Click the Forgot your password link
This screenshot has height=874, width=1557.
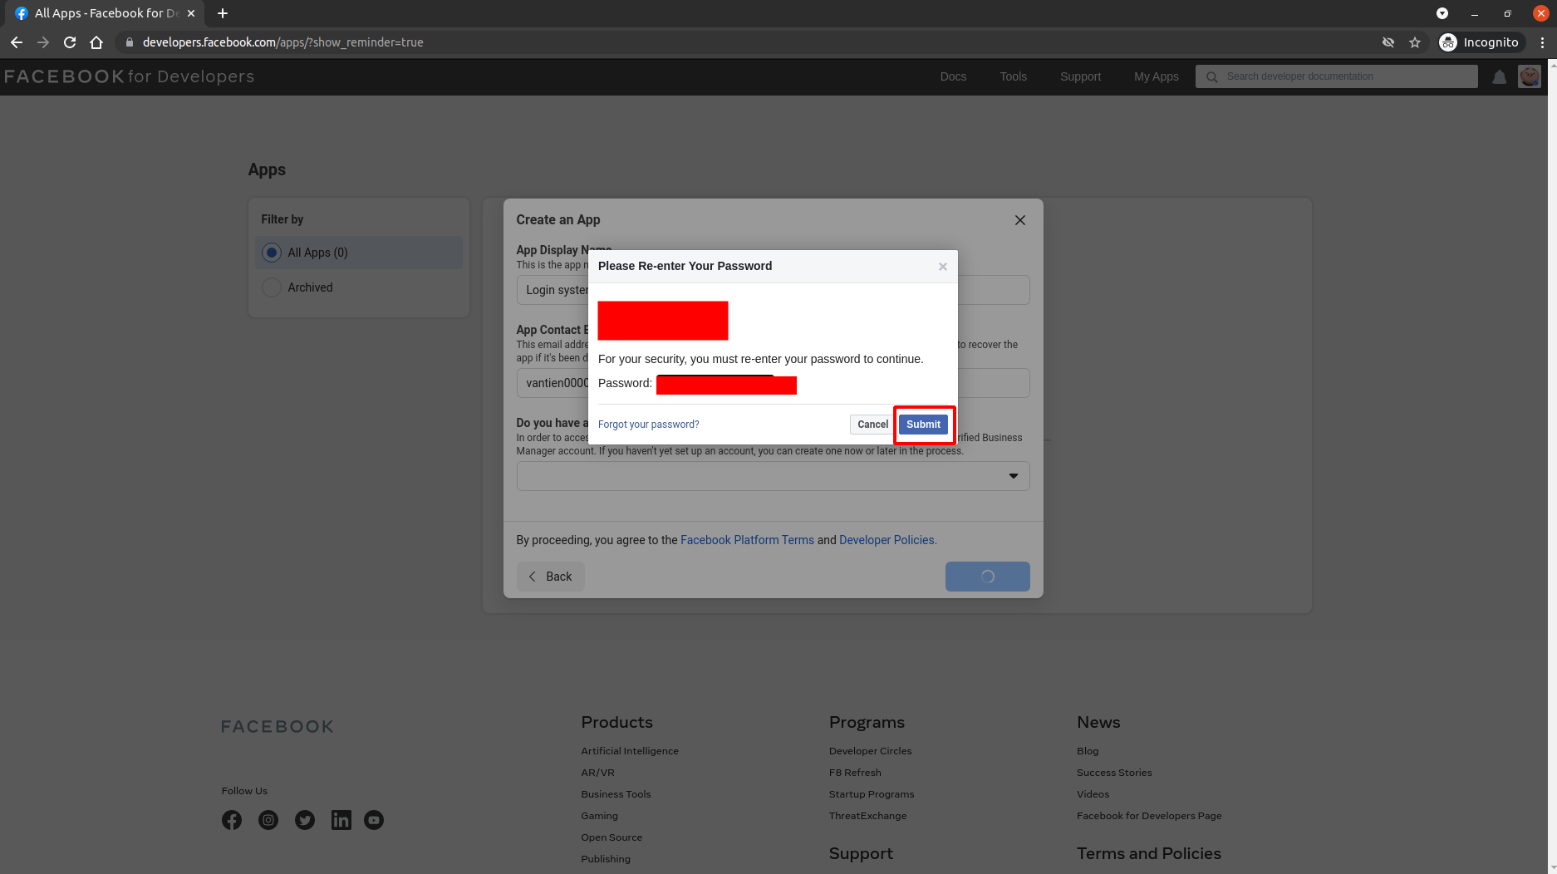coord(648,425)
